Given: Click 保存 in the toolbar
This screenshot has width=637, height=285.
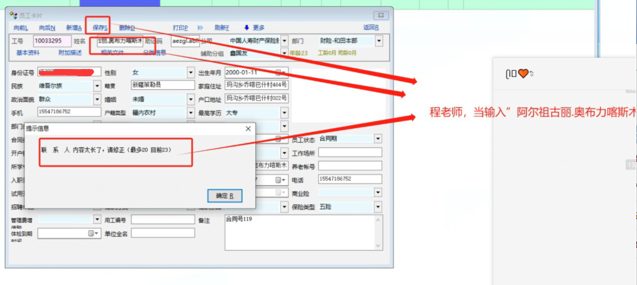Looking at the screenshot, I should click(x=100, y=28).
